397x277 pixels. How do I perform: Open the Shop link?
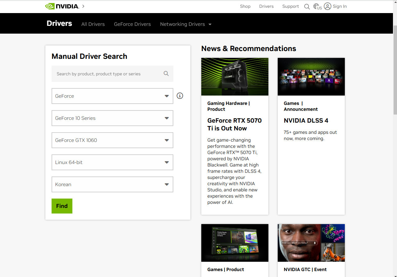point(245,6)
